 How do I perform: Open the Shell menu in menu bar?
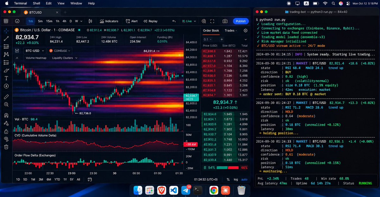coord(36,3)
